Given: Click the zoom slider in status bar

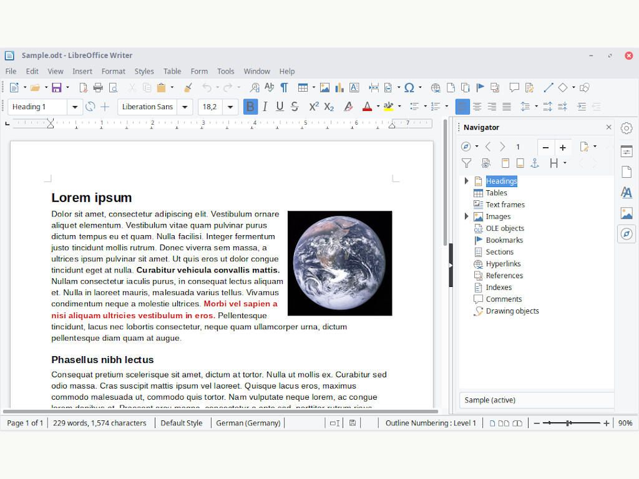Looking at the screenshot, I should [568, 423].
